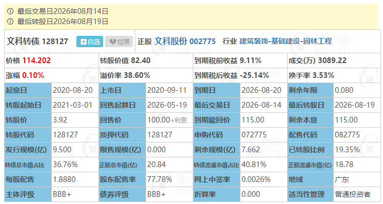
Task: Select 质押代码 value 128127
Action: 159,135
